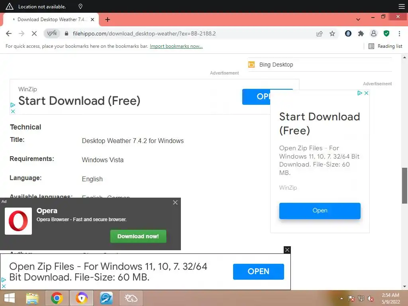The height and width of the screenshot is (306, 408).
Task: Bookmark this page with the star icon
Action: (x=332, y=33)
